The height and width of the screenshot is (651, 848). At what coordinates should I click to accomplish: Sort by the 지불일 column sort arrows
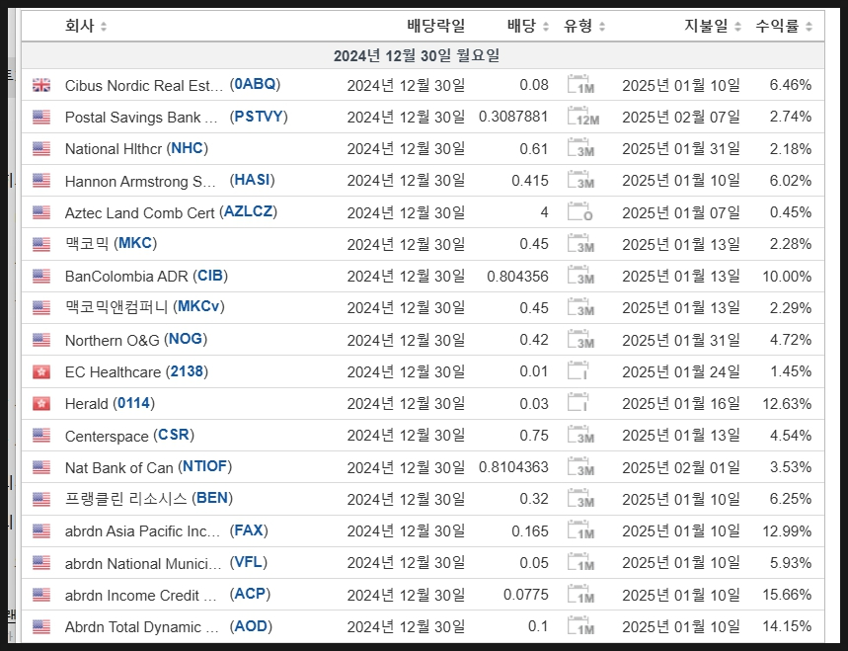tap(737, 27)
